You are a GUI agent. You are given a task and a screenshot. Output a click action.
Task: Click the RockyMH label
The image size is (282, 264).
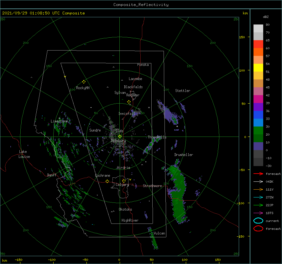(x=83, y=88)
